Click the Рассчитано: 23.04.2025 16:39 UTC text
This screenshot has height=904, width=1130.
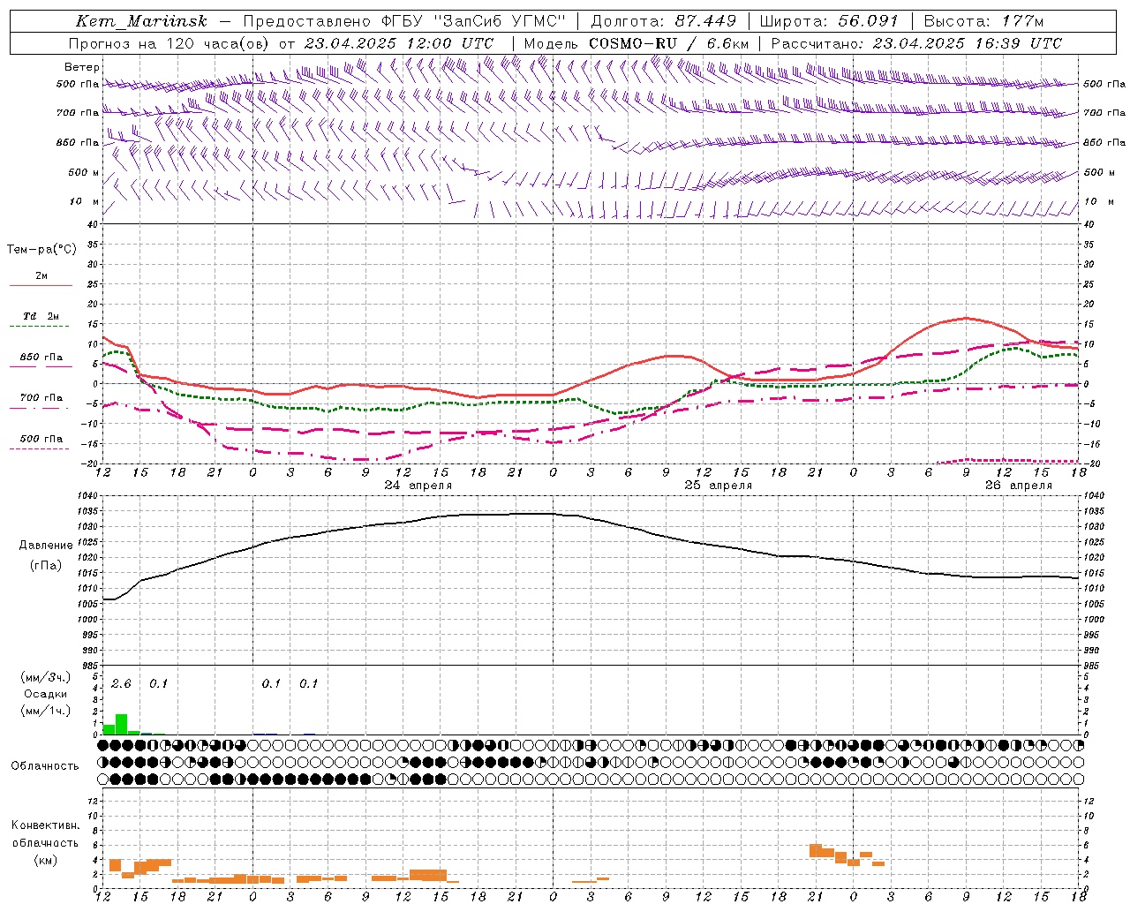pos(916,43)
